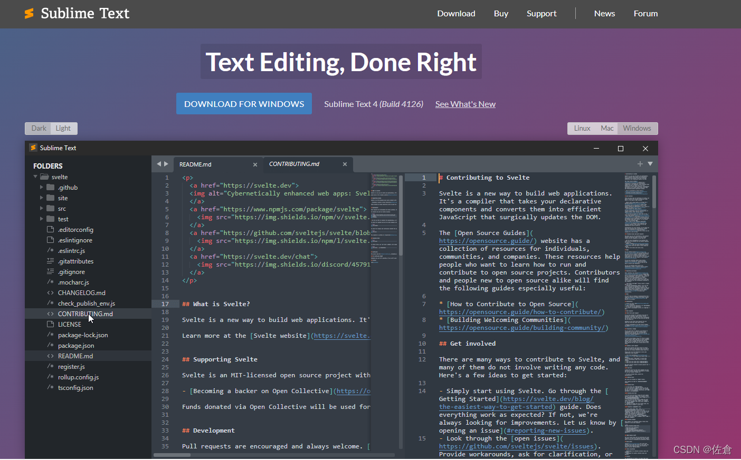Click the Sublime Text window title icon
Image resolution: width=741 pixels, height=460 pixels.
33,148
